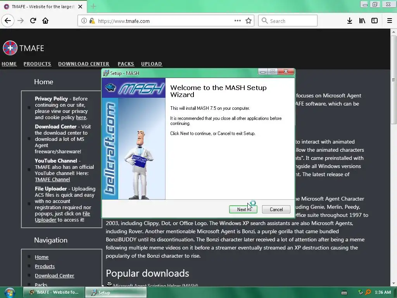Open the Library icon in toolbar
397x298 pixels.
[362, 21]
